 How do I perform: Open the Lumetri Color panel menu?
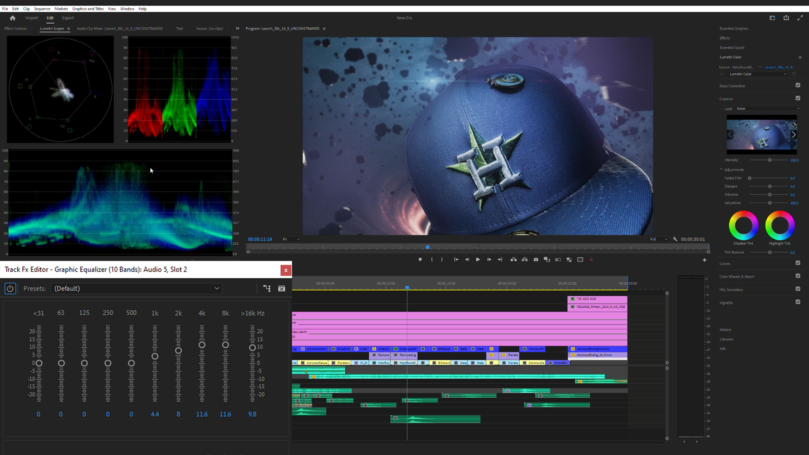[800, 57]
